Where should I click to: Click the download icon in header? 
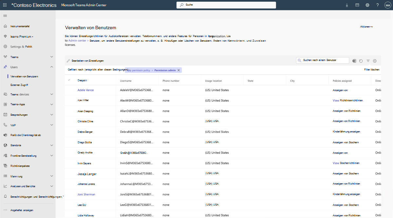347,5
